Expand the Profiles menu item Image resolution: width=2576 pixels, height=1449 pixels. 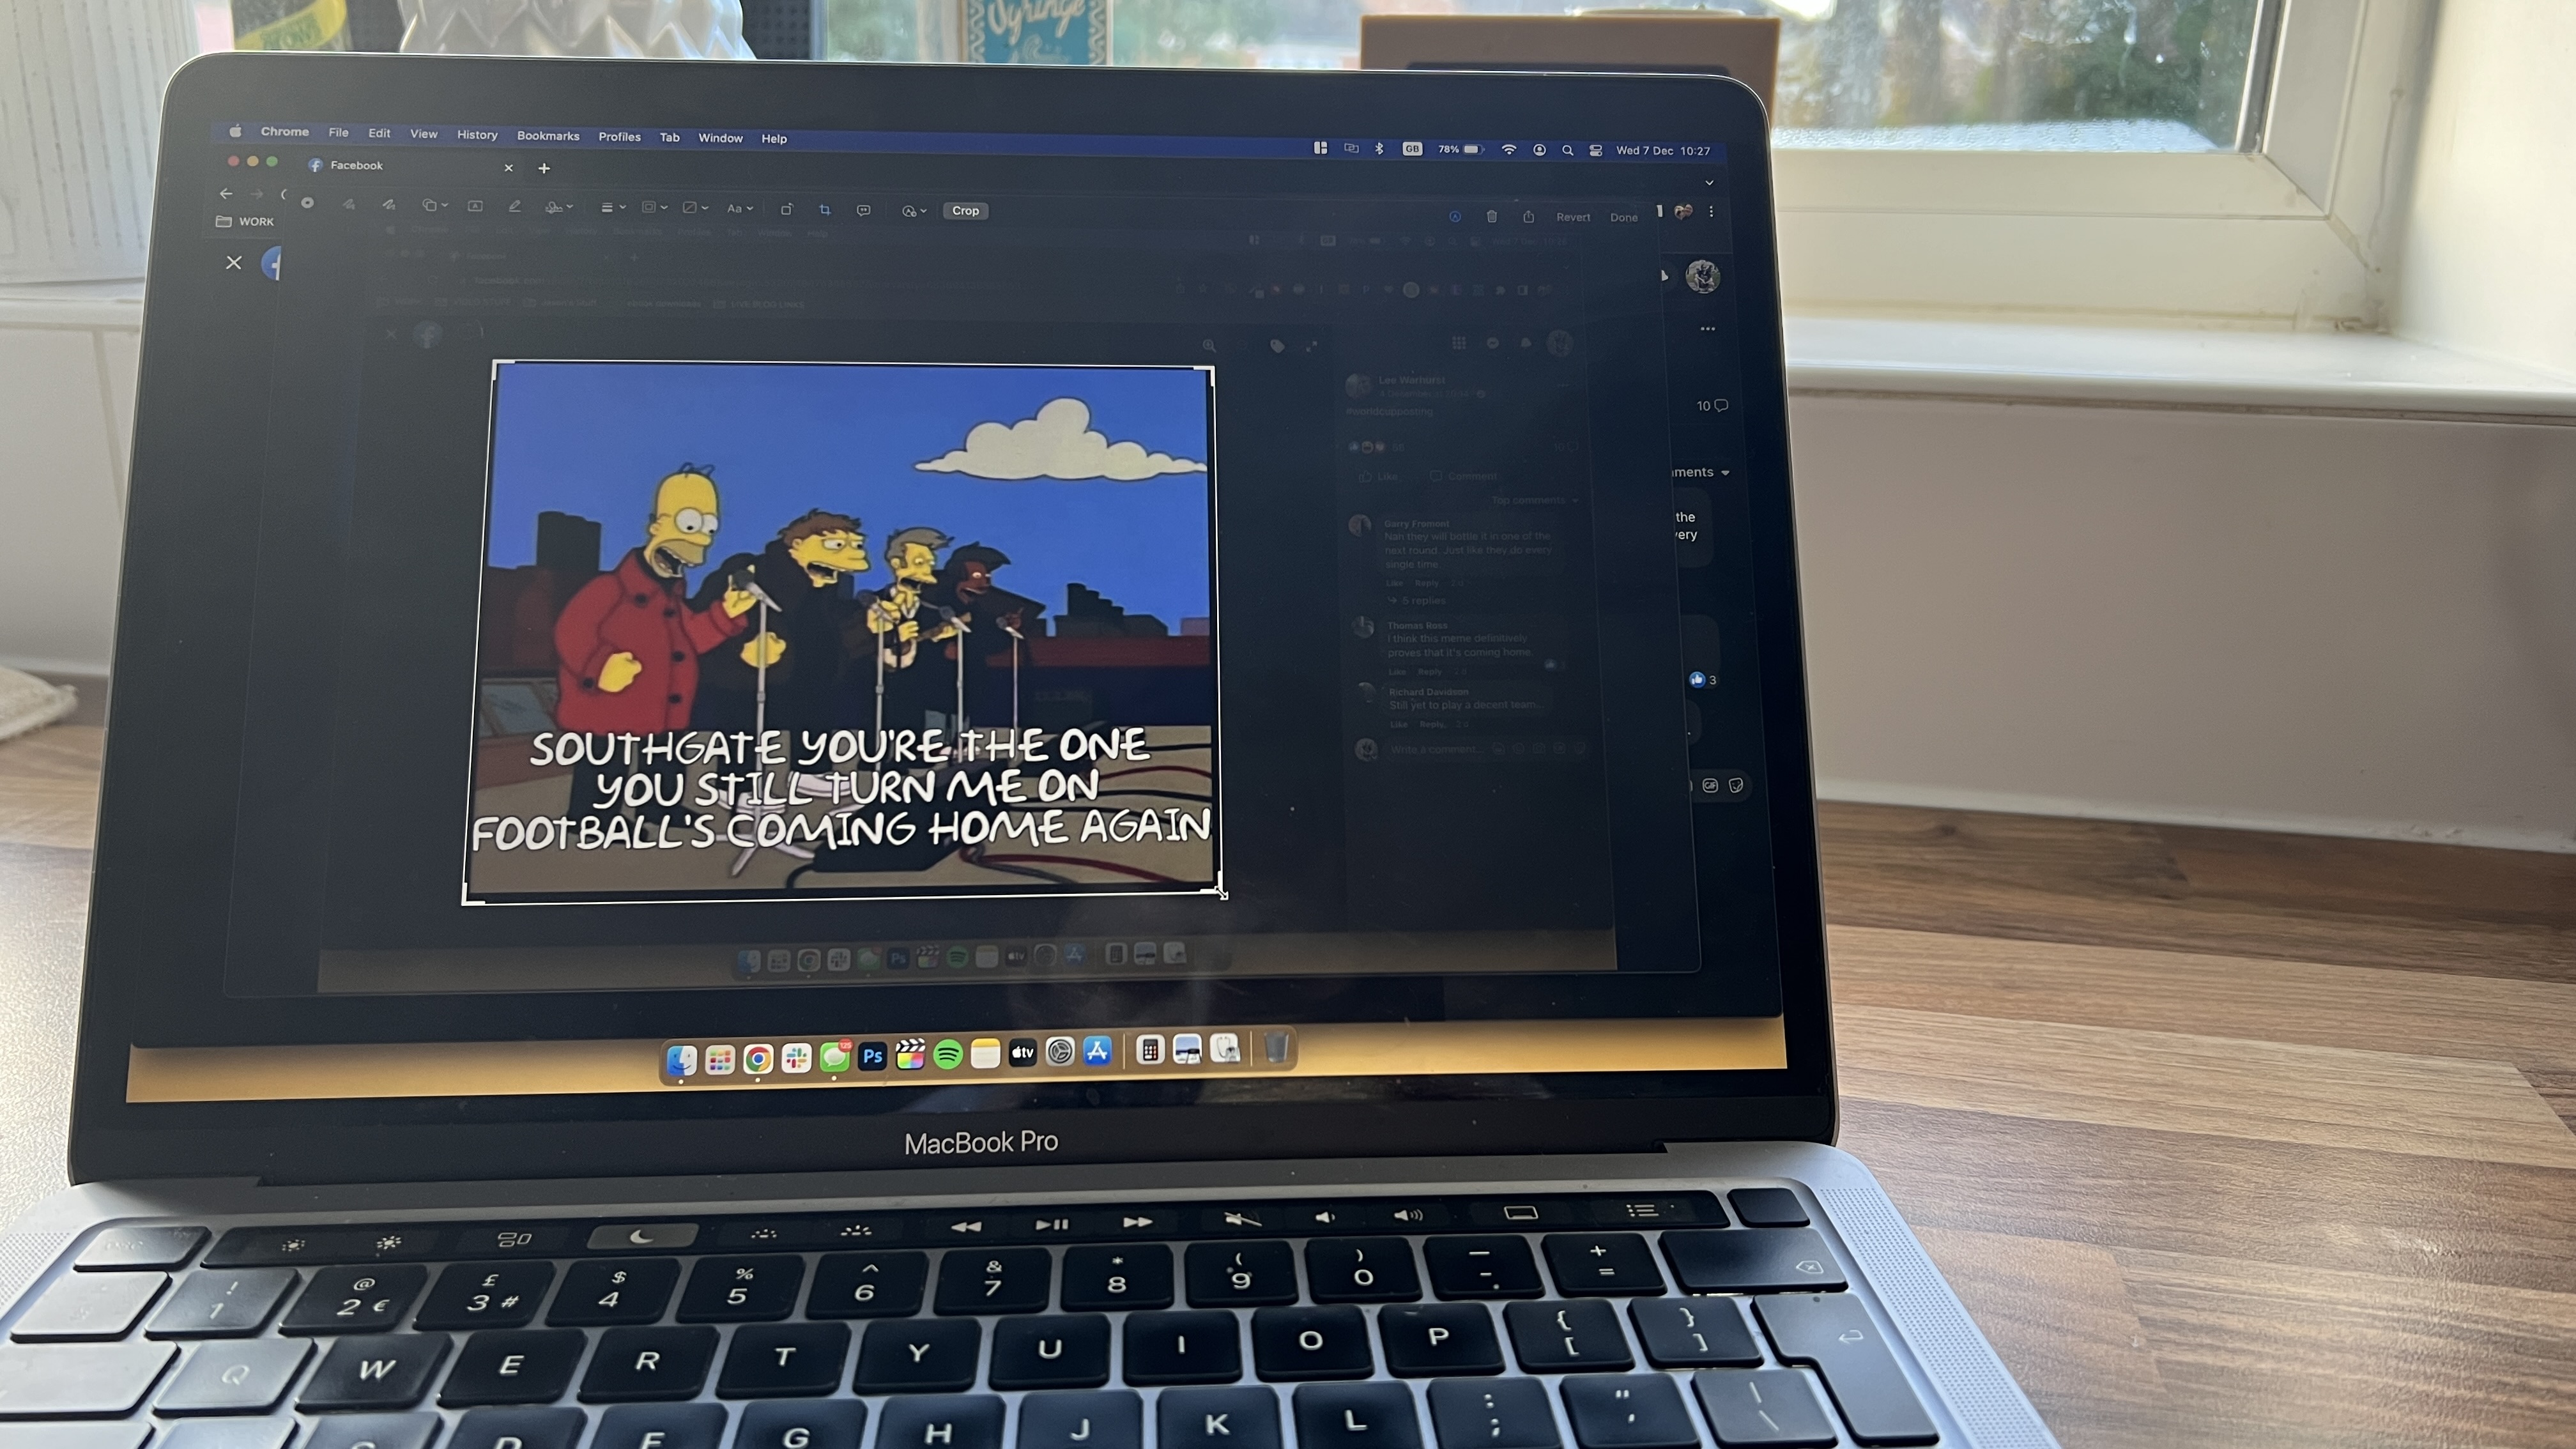(619, 136)
